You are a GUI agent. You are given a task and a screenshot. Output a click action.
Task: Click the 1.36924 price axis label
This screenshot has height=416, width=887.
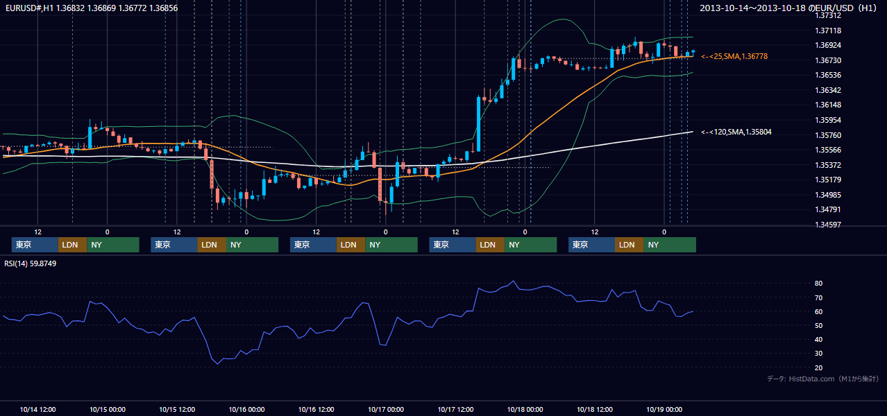[x=828, y=45]
